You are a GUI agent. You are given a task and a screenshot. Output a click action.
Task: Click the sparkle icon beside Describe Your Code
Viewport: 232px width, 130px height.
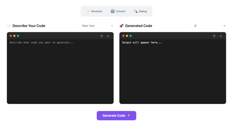pyautogui.click(x=9, y=26)
